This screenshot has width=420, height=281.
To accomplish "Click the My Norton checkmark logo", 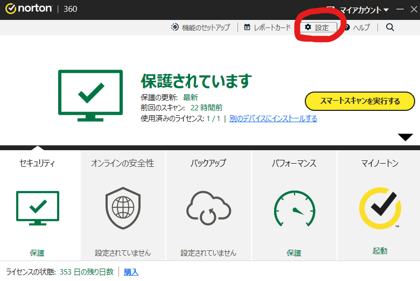I will tap(380, 208).
